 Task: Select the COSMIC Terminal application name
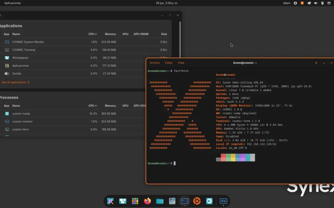click(24, 50)
